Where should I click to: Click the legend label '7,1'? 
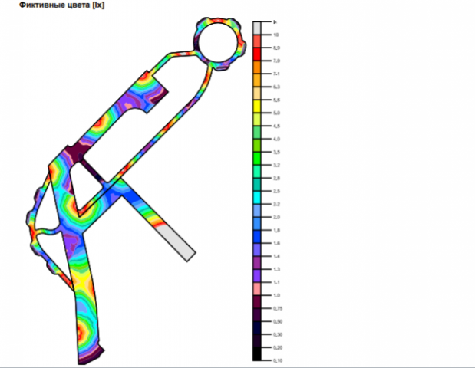[276, 74]
